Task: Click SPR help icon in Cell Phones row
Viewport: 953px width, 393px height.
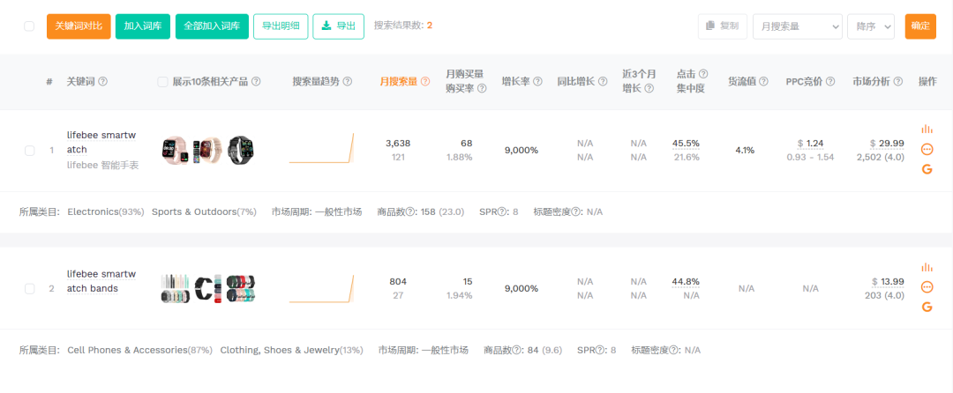Action: point(599,350)
